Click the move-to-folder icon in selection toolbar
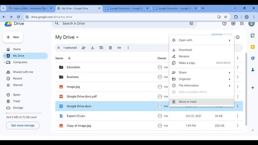258x145 pixels. (x=101, y=48)
